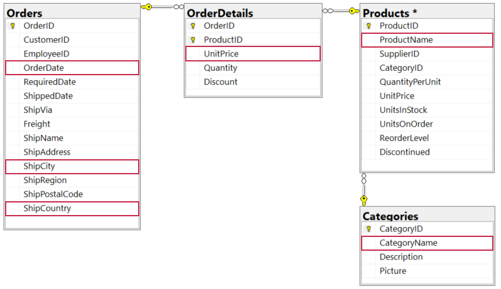Click first key icon in OrderDetails OrderID row
The image size is (501, 289).
pos(193,26)
